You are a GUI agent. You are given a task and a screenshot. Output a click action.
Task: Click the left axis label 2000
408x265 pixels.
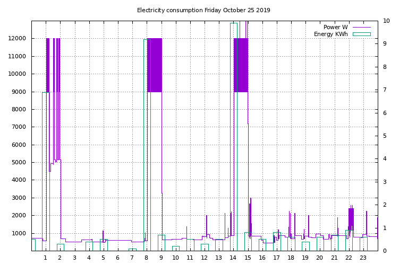(x=19, y=215)
